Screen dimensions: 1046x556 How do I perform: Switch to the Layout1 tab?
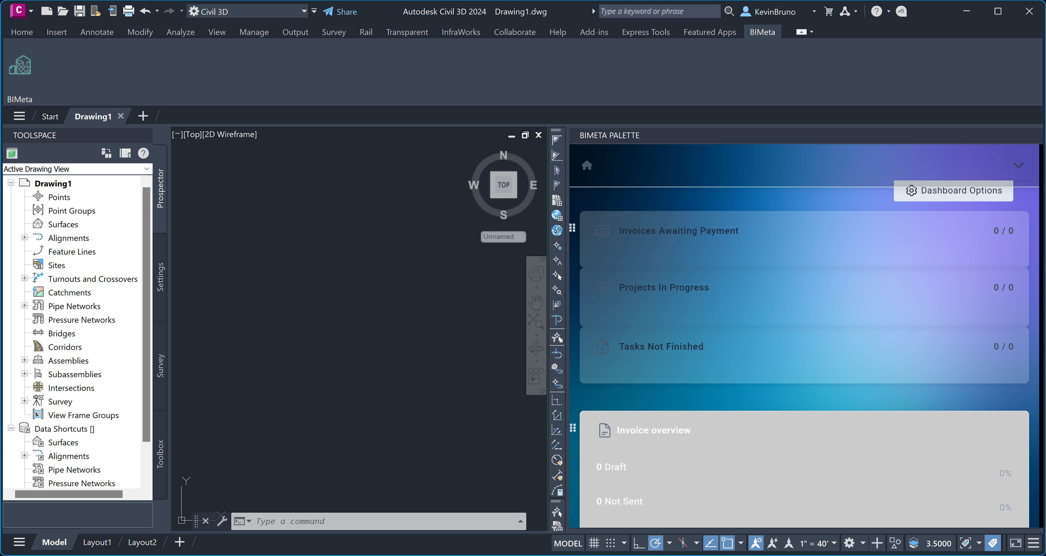97,542
